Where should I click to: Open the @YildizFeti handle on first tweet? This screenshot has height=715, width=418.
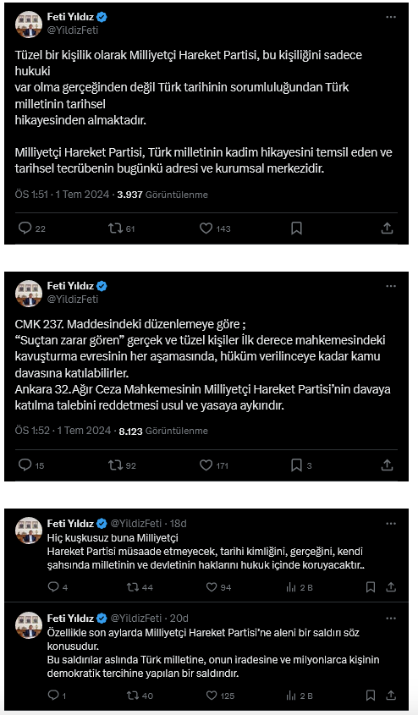click(x=73, y=30)
